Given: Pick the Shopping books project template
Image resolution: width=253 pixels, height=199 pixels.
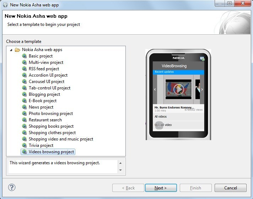Looking at the screenshot, I should click(51, 126).
